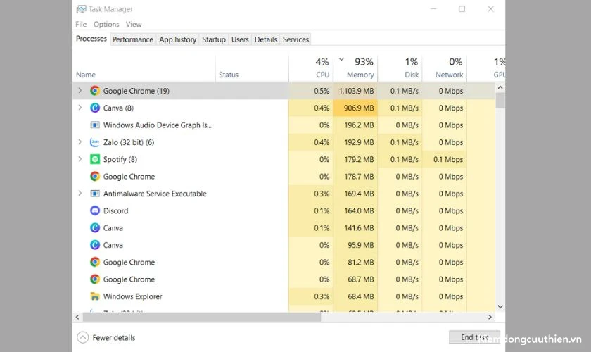The height and width of the screenshot is (352, 591).
Task: Click the Canva (8) icon
Action: (95, 108)
